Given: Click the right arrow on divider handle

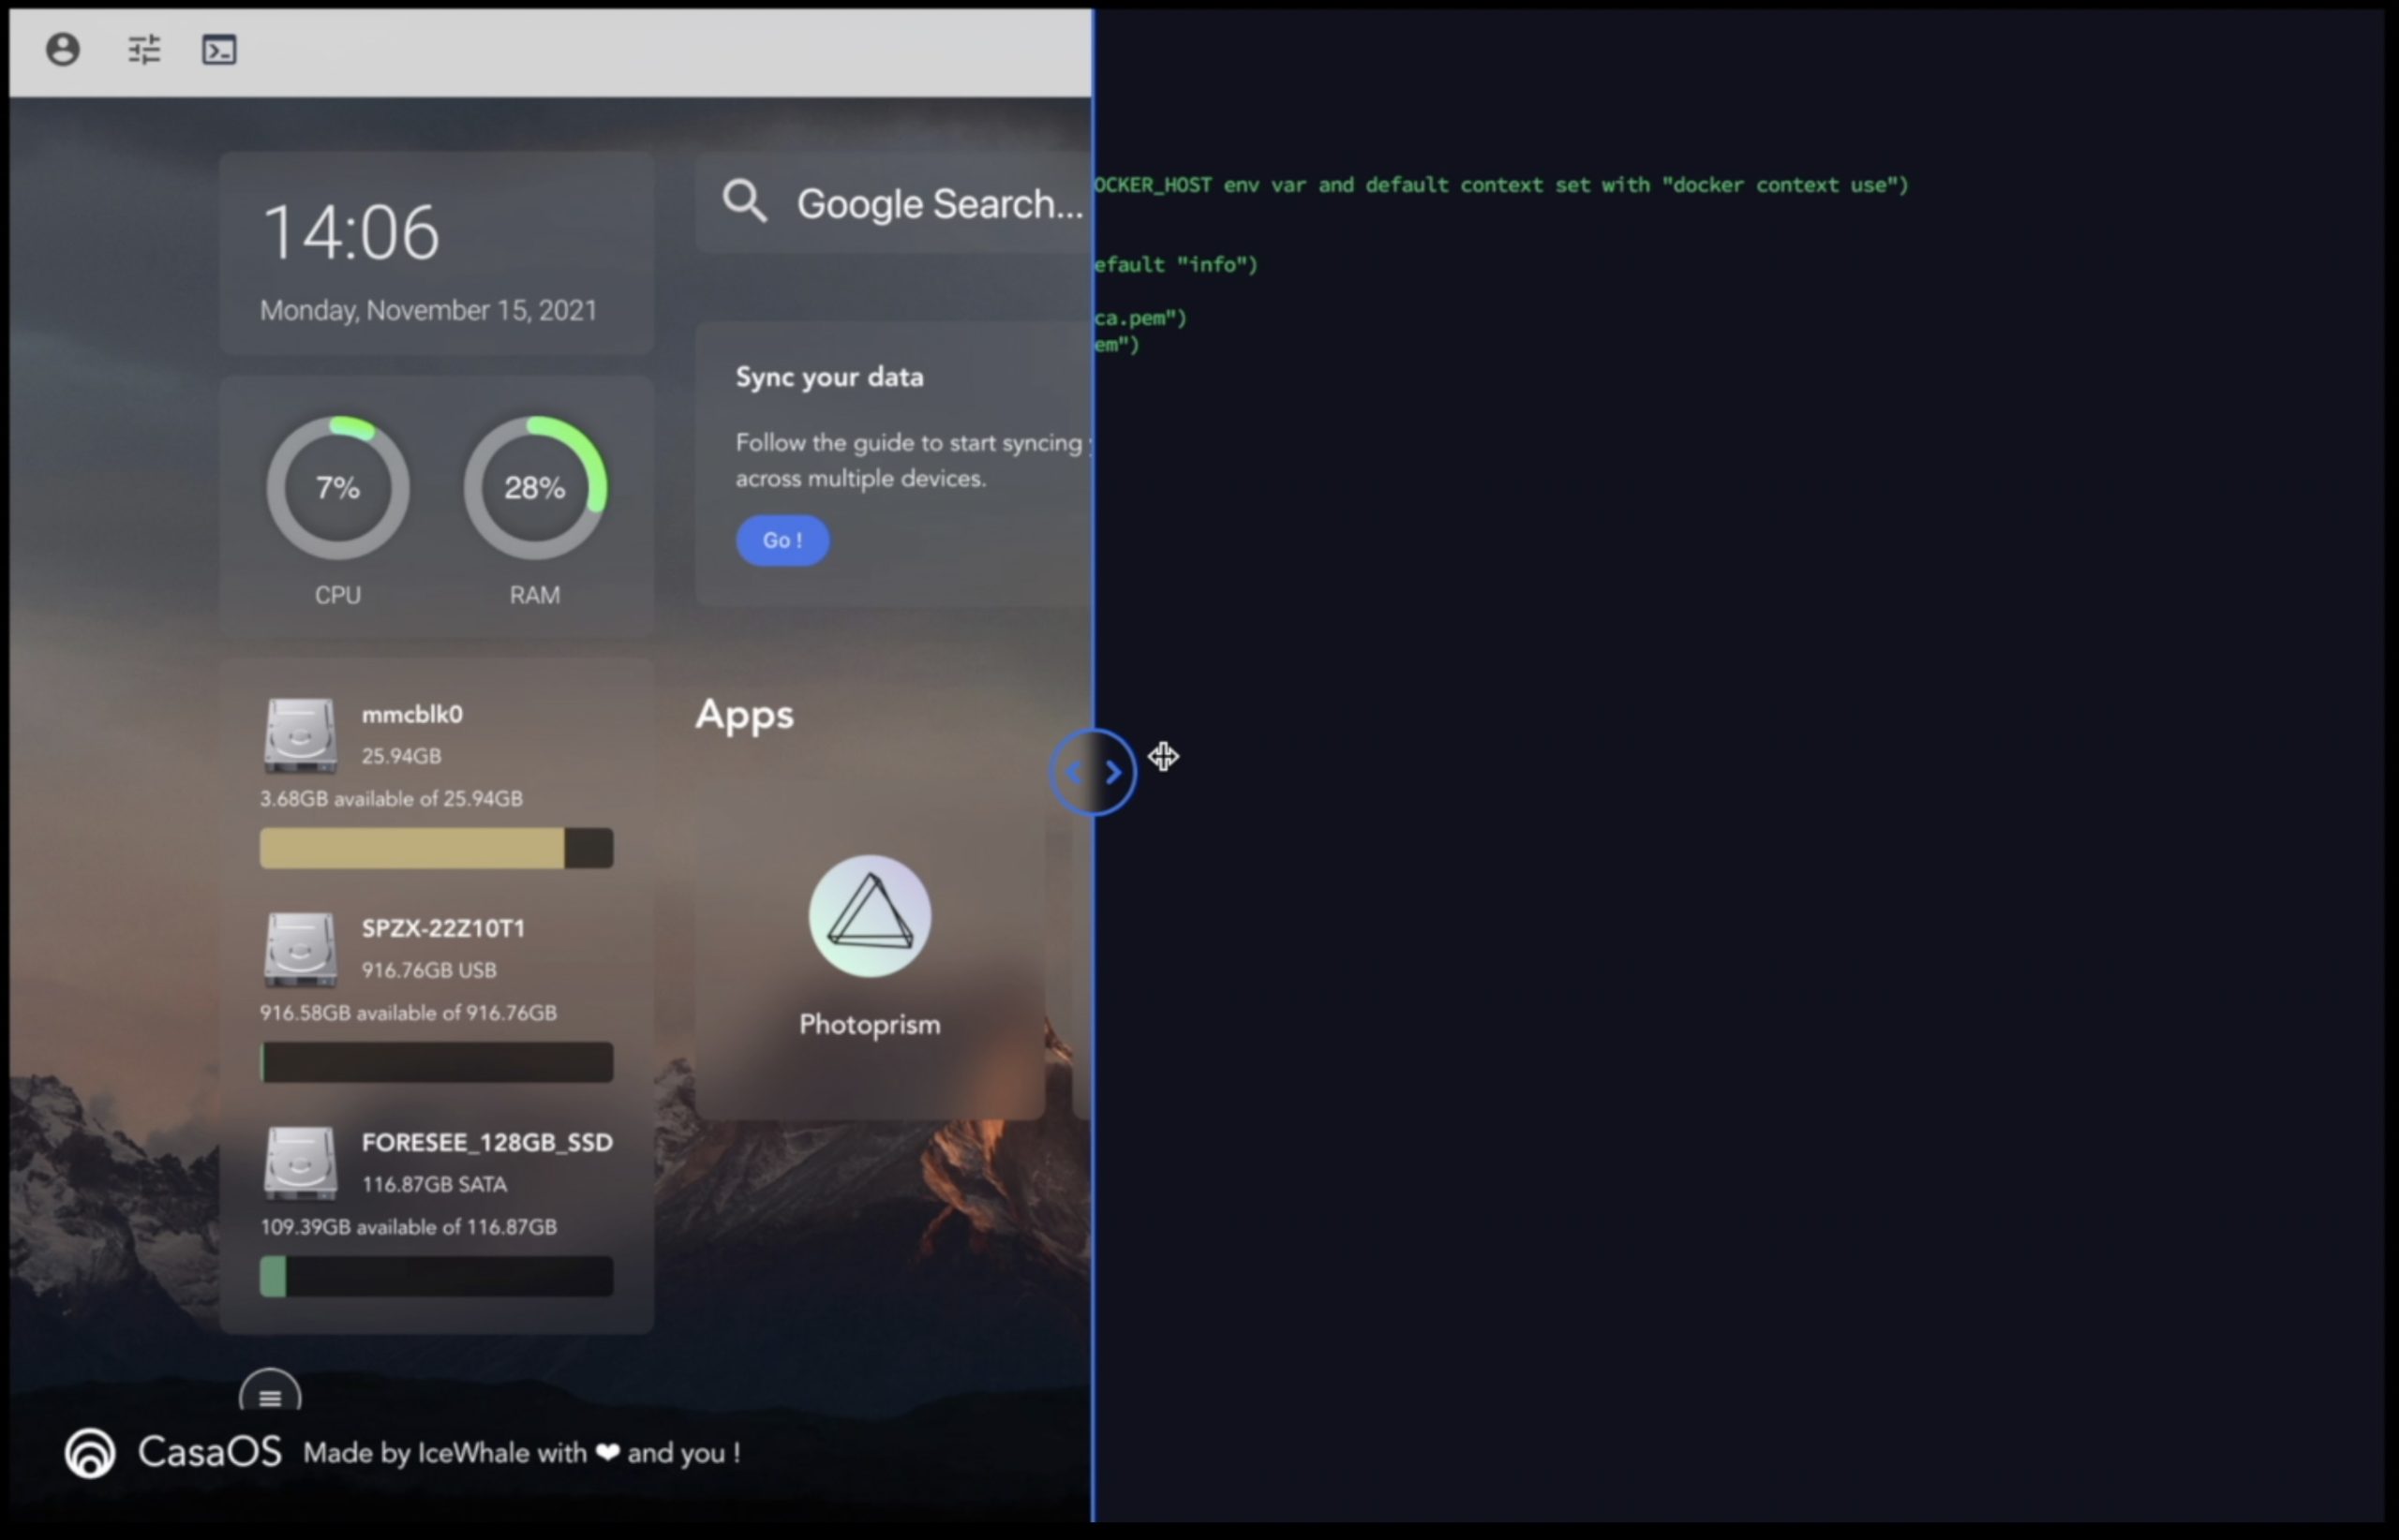Looking at the screenshot, I should coord(1113,772).
